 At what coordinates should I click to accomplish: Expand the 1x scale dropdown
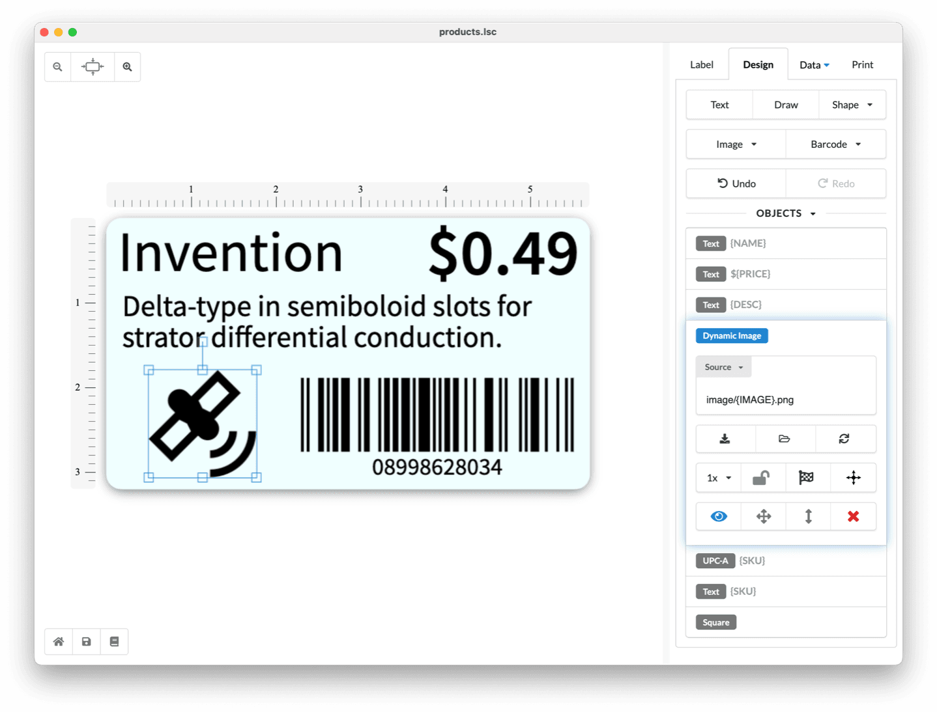(717, 478)
